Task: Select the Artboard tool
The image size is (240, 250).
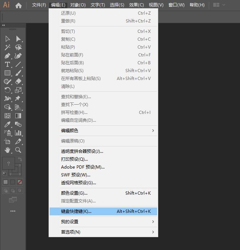Action: 7,141
